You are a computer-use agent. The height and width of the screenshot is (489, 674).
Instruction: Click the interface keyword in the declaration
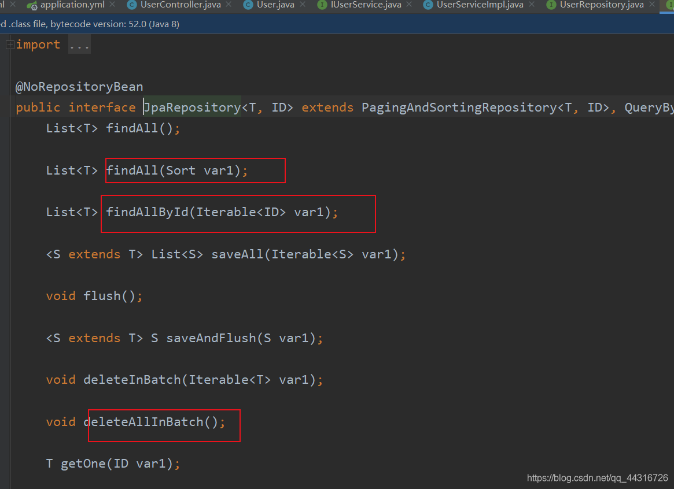tap(102, 108)
